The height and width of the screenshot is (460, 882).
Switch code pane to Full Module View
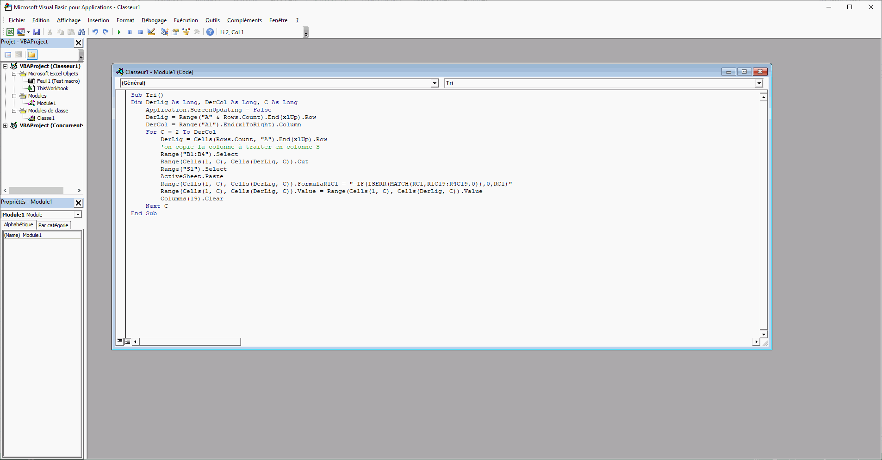128,342
